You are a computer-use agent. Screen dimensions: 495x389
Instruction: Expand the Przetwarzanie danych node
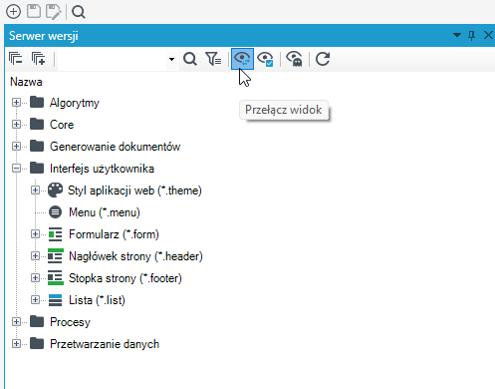point(16,344)
